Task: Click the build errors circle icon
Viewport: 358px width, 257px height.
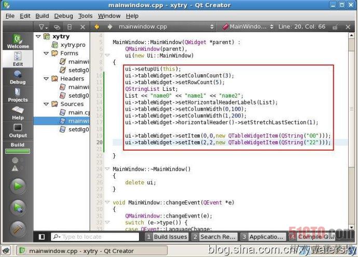Action: (x=15, y=160)
